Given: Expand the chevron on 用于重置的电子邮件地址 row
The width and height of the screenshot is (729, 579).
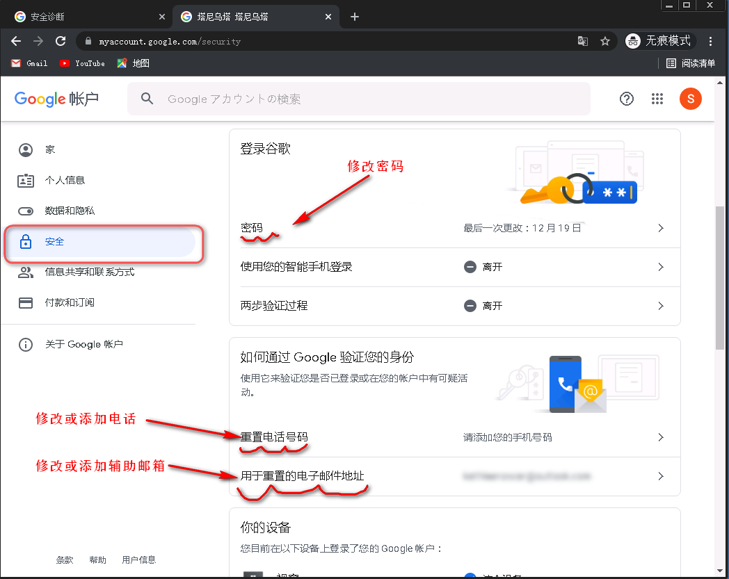Looking at the screenshot, I should point(661,476).
